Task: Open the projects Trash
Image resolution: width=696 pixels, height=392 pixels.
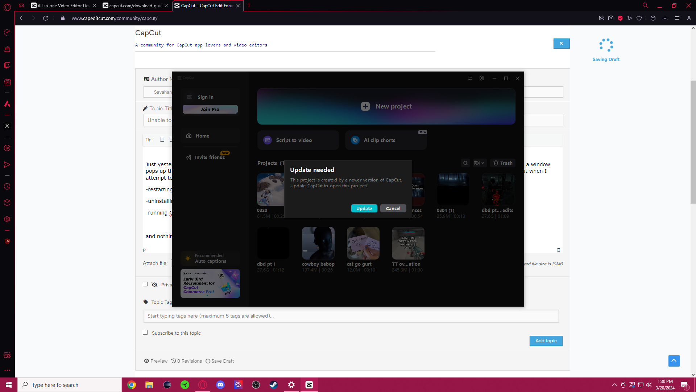Action: [x=503, y=163]
